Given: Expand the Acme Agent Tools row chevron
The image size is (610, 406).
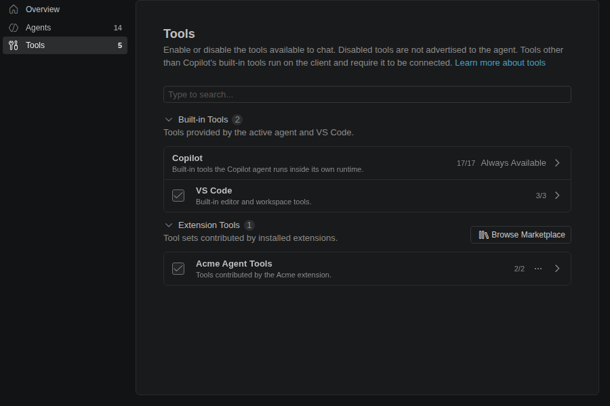Looking at the screenshot, I should click(x=557, y=269).
